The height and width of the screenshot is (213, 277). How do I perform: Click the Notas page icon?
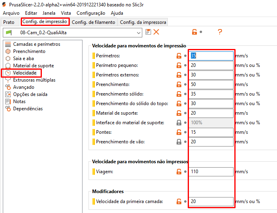tap(8, 102)
